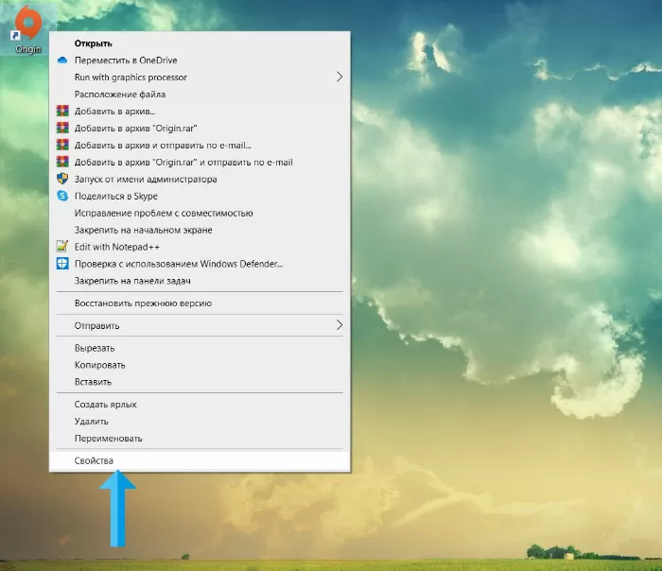The image size is (662, 571).
Task: Select "Восстановить прежнюю версию" entry
Action: pyautogui.click(x=143, y=303)
